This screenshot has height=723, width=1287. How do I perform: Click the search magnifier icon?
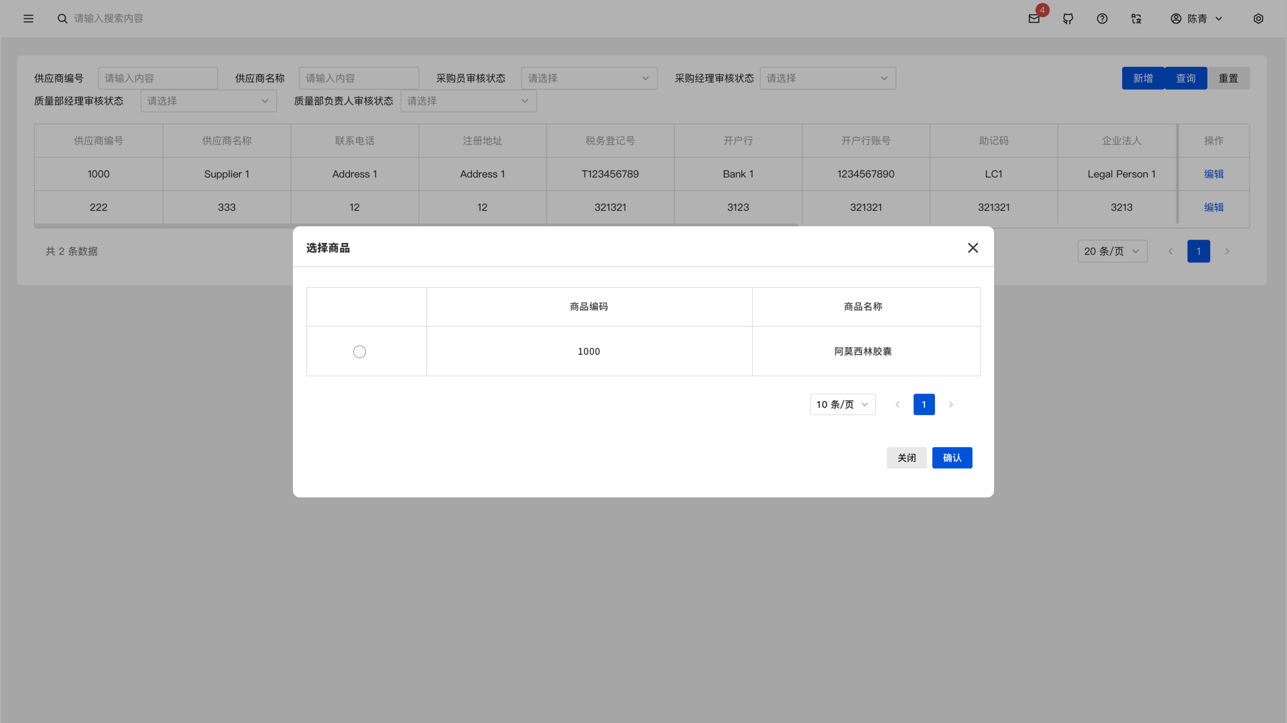pyautogui.click(x=62, y=19)
